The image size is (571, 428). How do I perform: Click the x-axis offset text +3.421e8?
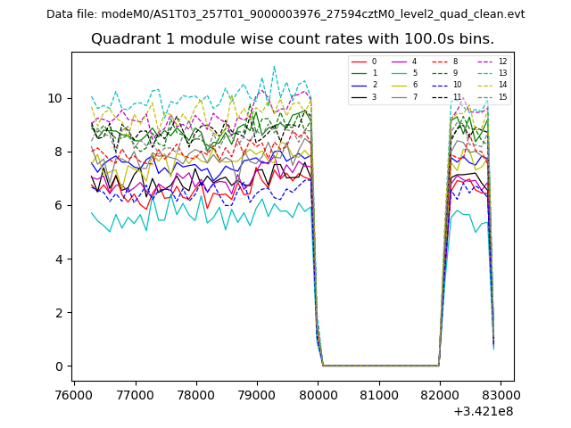coord(483,411)
